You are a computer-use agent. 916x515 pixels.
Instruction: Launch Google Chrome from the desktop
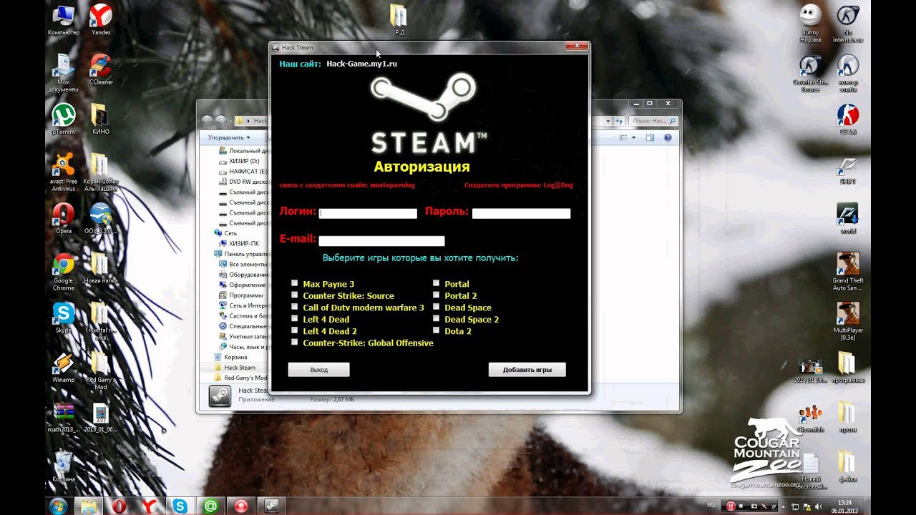coord(63,273)
